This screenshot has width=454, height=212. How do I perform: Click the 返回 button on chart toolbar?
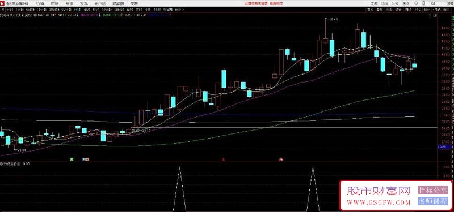[446, 10]
